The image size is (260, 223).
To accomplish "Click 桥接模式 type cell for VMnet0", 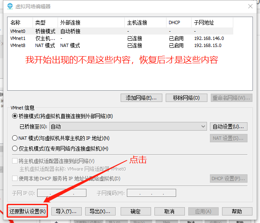I will 45,31.
